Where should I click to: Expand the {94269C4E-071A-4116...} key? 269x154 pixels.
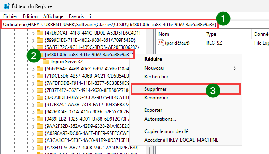click(33, 112)
